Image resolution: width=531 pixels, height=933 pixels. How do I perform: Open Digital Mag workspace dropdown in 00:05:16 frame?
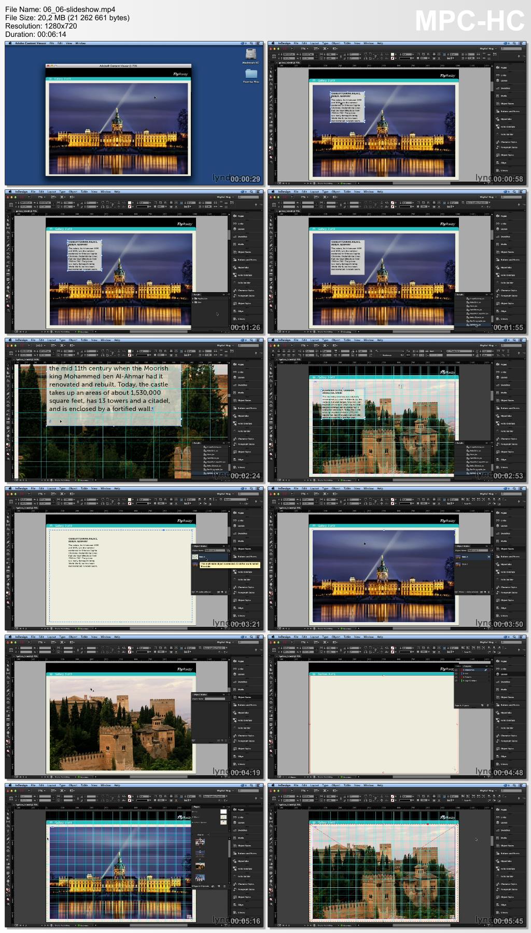[225, 791]
